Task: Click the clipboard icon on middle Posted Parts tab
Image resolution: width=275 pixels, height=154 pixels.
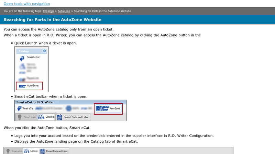Action: tap(59, 117)
